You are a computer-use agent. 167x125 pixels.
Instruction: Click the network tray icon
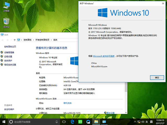tap(139, 122)
